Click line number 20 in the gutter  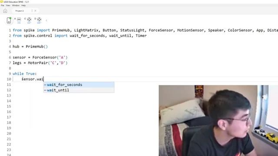pos(9,133)
